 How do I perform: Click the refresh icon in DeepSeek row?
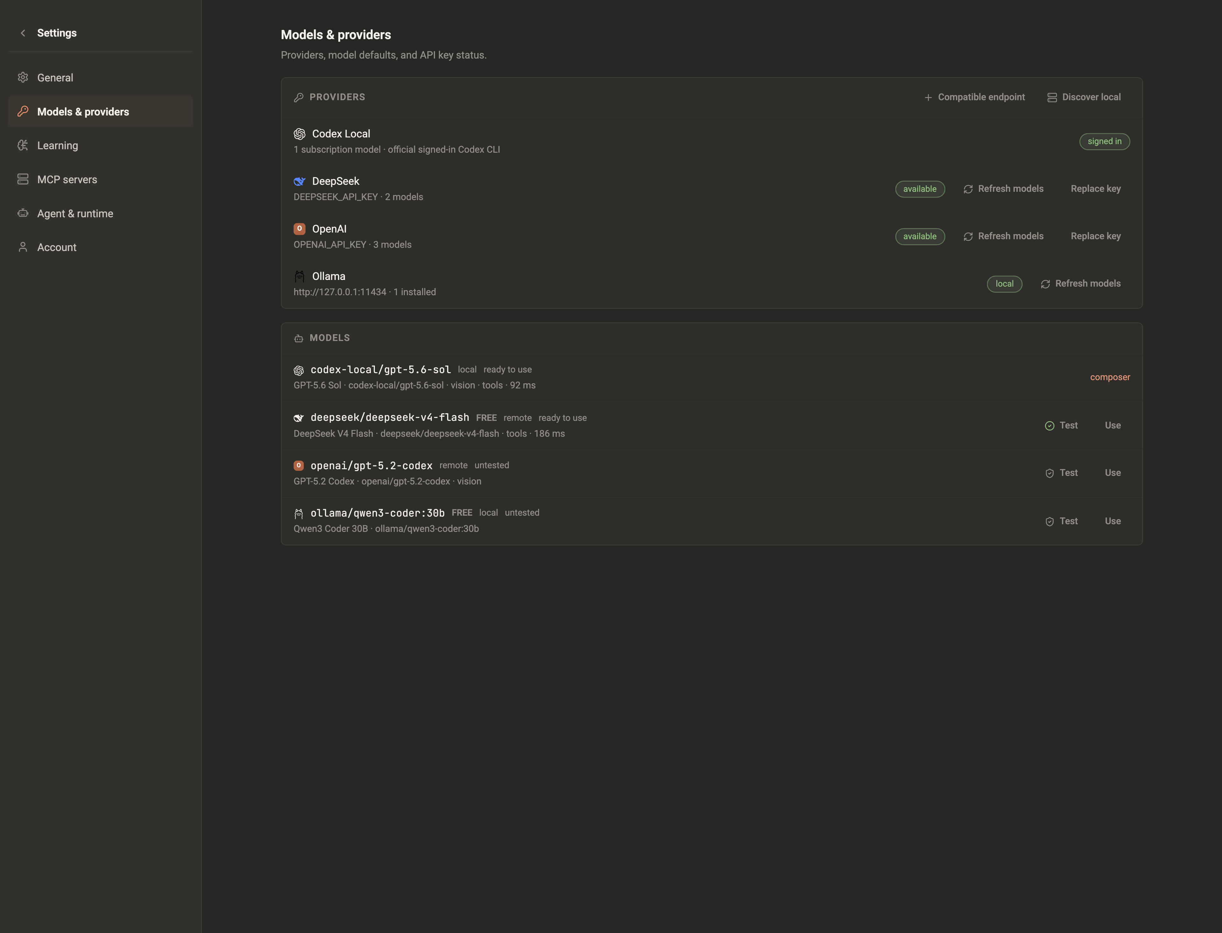click(x=968, y=189)
